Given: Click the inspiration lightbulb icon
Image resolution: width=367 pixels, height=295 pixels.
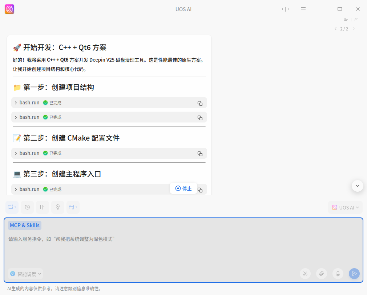Looking at the screenshot, I should click(58, 207).
